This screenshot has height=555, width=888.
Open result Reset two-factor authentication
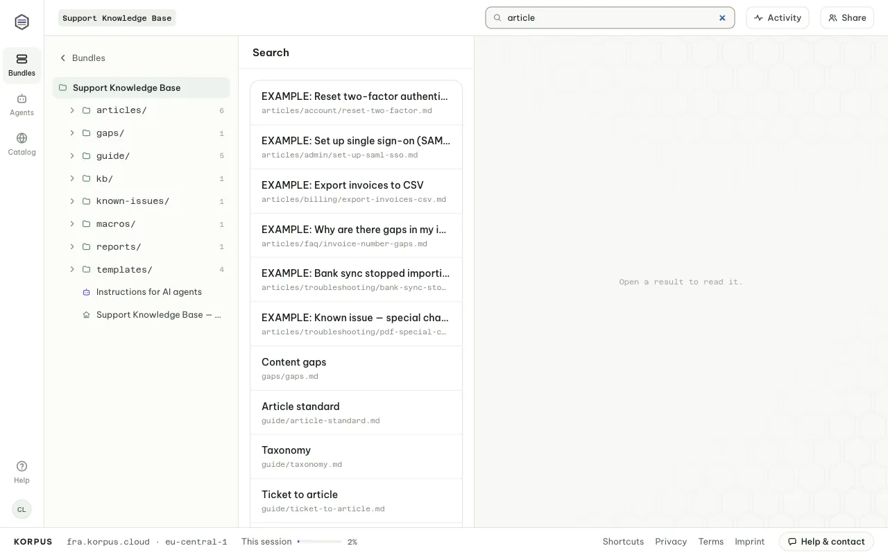pos(356,103)
